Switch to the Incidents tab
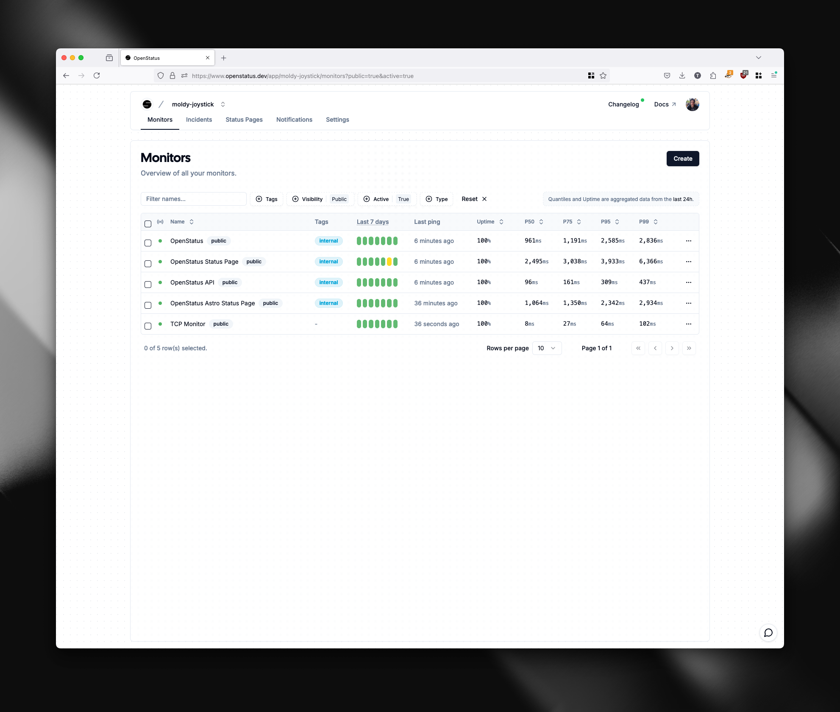Screen dimensions: 840x712 [x=199, y=120]
